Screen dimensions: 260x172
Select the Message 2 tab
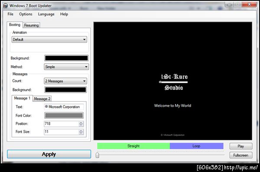pos(42,99)
